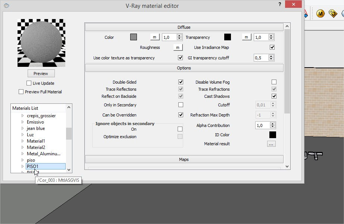344x224 pixels.
Task: Click the Roughness map 'm' button
Action: click(x=178, y=47)
